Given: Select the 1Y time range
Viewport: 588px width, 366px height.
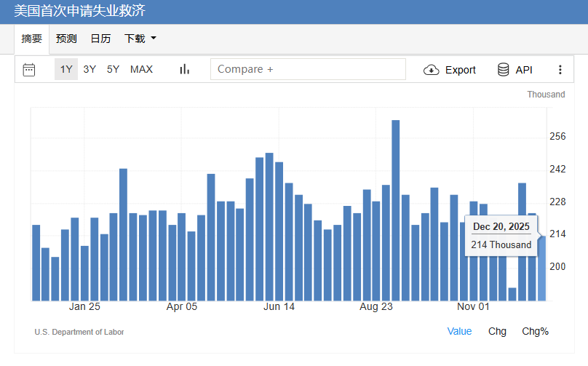Looking at the screenshot, I should 66,70.
